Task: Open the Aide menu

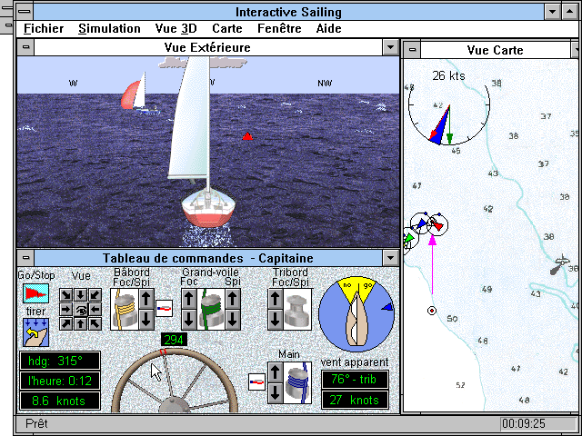Action: pyautogui.click(x=328, y=28)
